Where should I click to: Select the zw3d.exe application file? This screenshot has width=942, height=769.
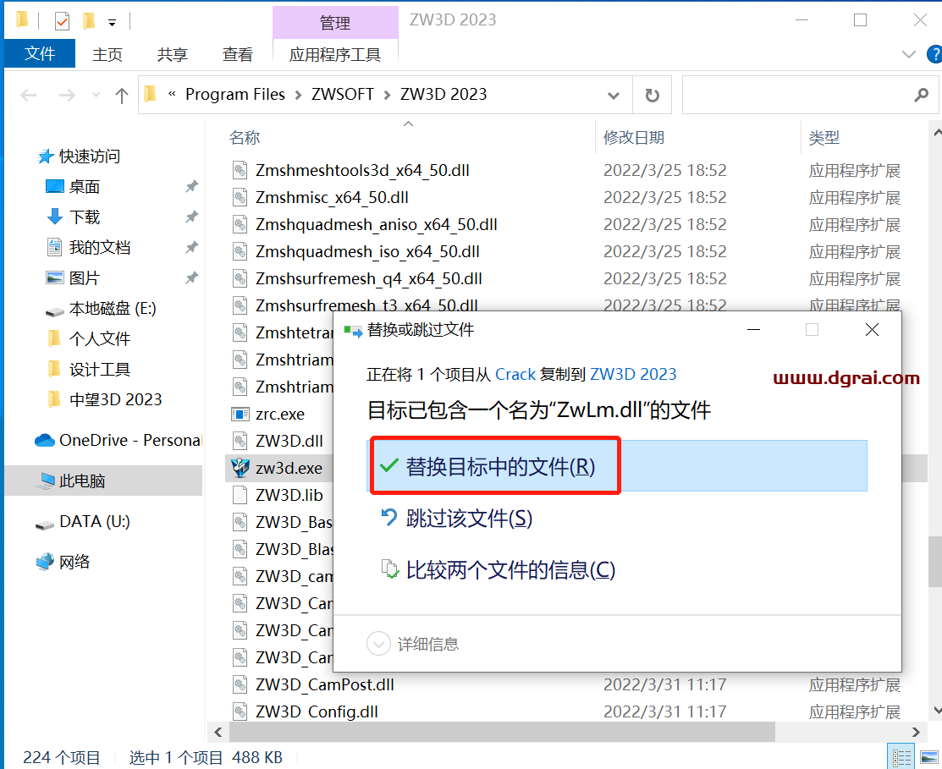coord(288,468)
